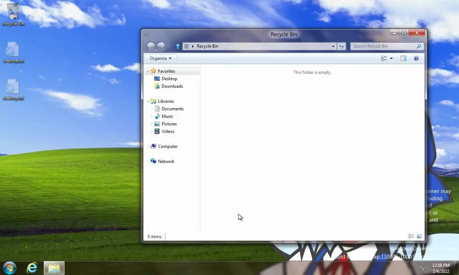Open the Start menu orb
This screenshot has height=275, width=459.
(x=10, y=268)
